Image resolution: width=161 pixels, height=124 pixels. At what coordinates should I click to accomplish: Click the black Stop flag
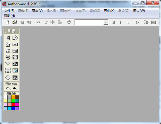pyautogui.click(x=15, y=88)
